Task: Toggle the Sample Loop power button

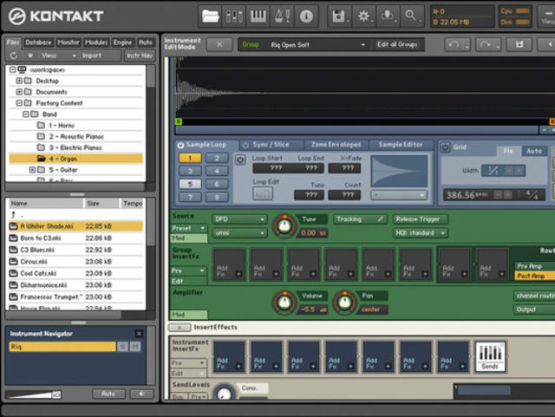Action: pos(180,145)
